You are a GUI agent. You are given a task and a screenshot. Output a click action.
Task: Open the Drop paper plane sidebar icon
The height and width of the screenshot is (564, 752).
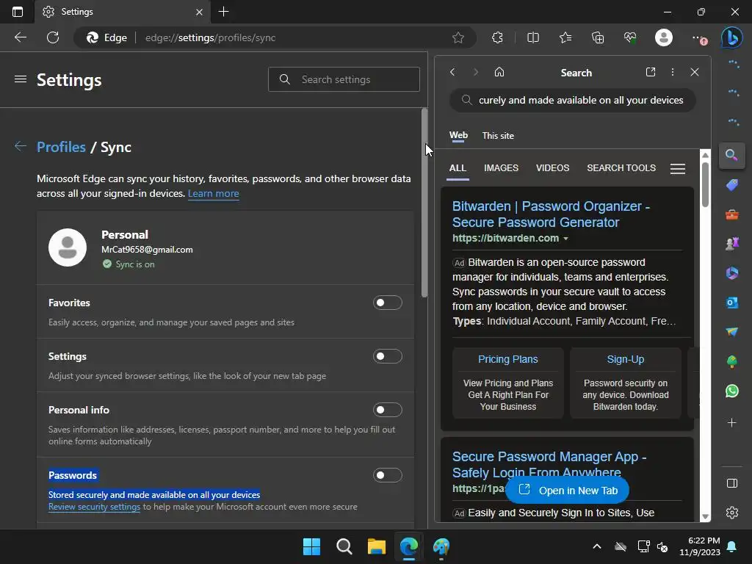click(x=732, y=332)
